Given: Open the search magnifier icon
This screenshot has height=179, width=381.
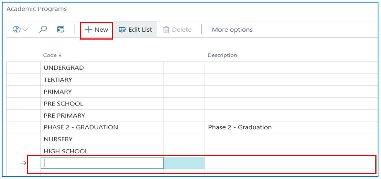Looking at the screenshot, I should [43, 30].
